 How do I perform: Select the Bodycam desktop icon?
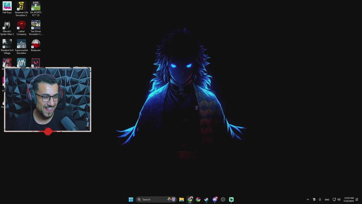[36, 45]
